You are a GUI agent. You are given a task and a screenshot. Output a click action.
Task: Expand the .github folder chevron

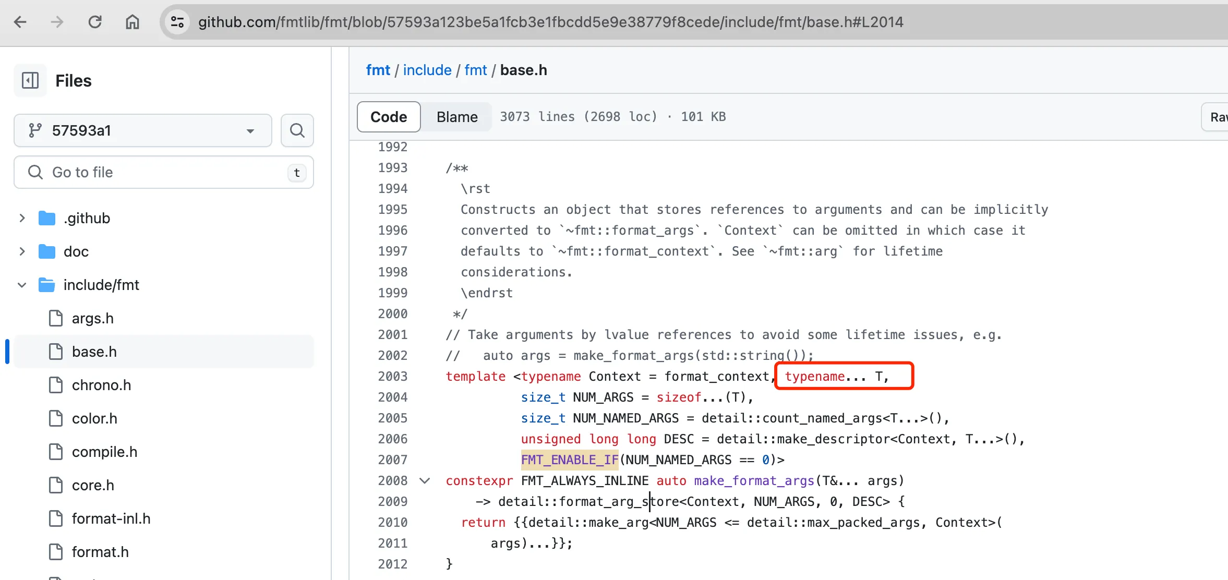22,218
